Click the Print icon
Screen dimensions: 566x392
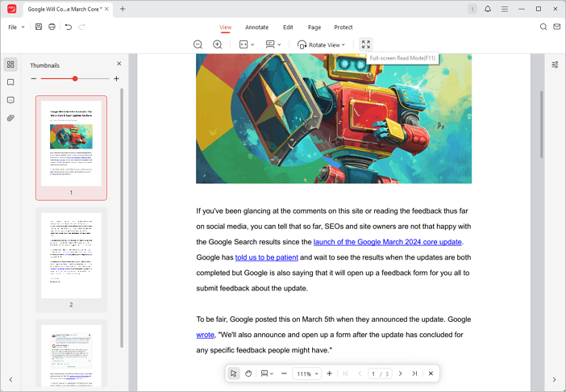pos(52,27)
